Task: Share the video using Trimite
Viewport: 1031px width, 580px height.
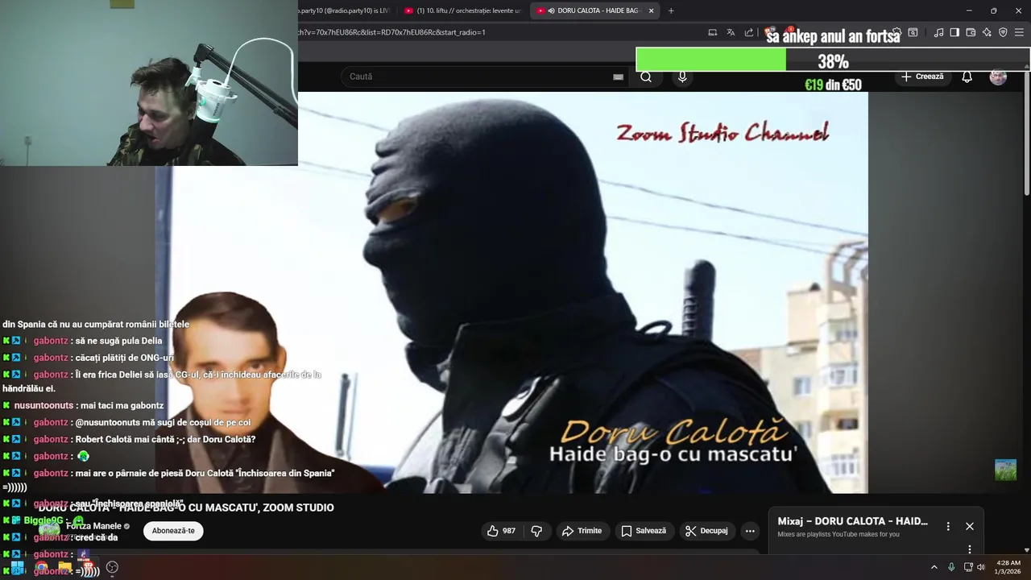Action: pos(582,531)
